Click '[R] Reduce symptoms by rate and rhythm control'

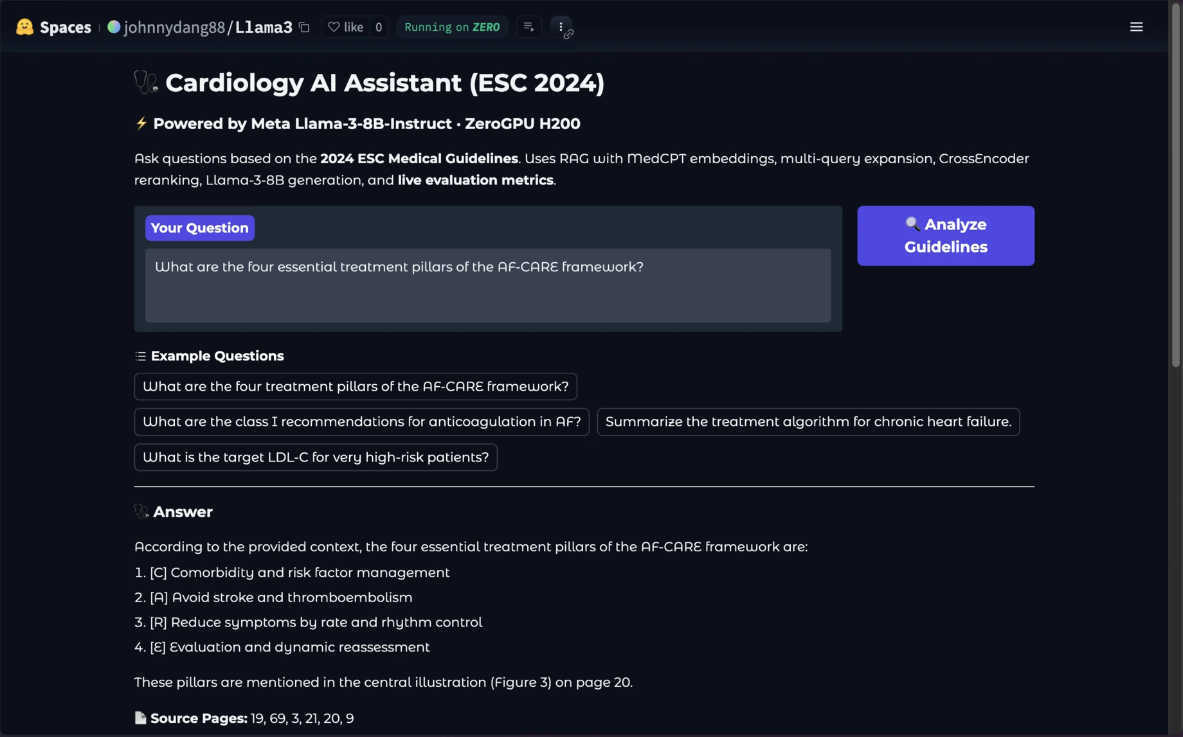pos(308,622)
